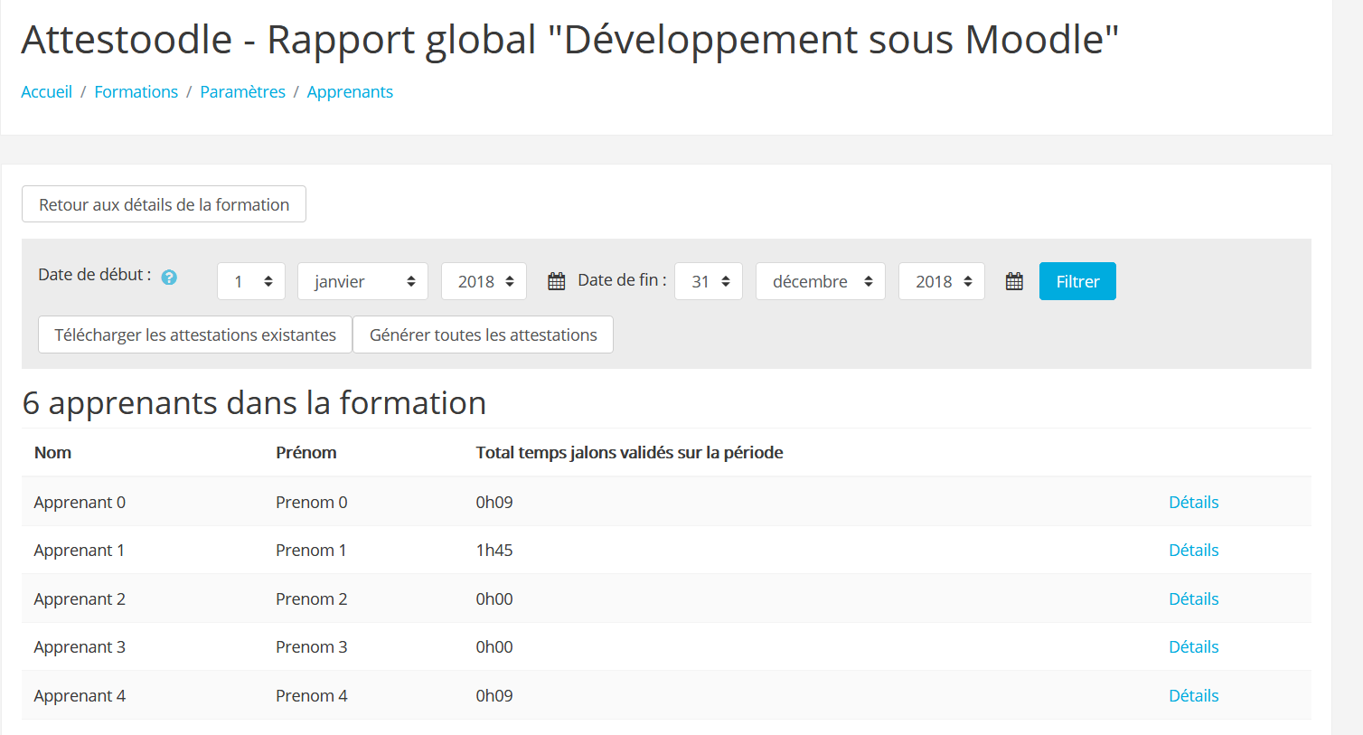Click the Date de début label
The image size is (1363, 735).
pyautogui.click(x=95, y=274)
